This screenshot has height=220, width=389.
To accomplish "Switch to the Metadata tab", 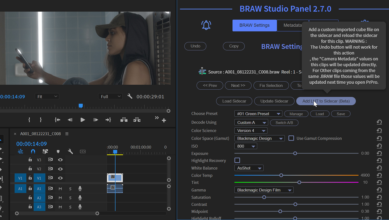I will click(293, 25).
